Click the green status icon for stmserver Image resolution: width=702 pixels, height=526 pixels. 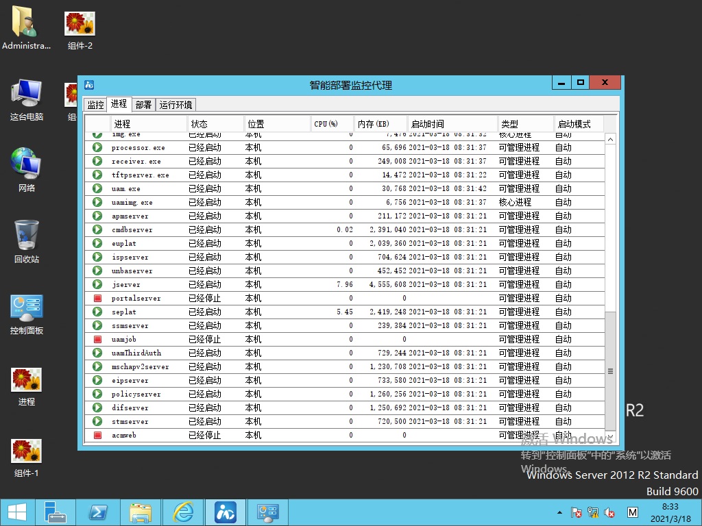(97, 421)
